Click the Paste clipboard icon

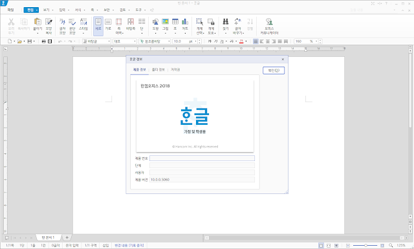38,21
